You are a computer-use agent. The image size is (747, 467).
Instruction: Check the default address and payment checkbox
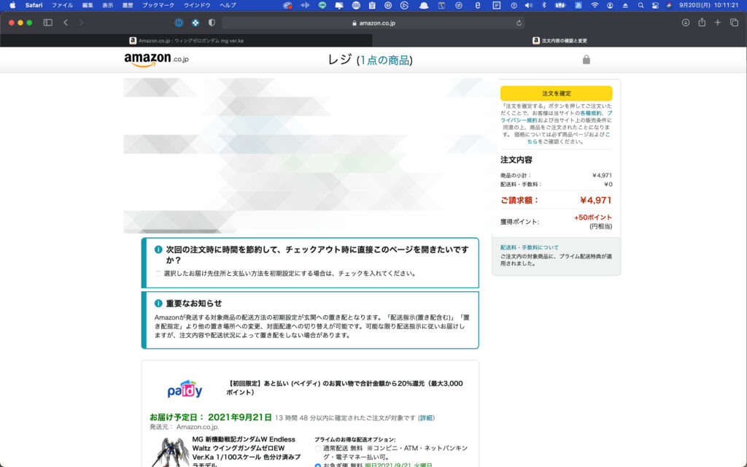[x=158, y=274]
